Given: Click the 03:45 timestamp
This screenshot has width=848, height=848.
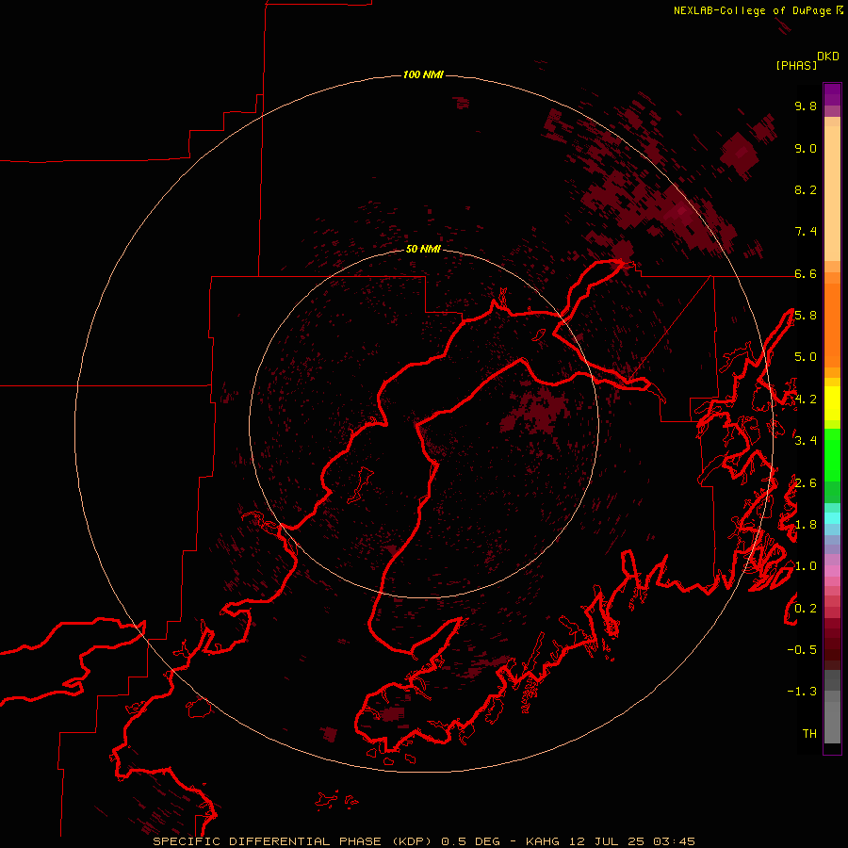Looking at the screenshot, I should (x=674, y=841).
